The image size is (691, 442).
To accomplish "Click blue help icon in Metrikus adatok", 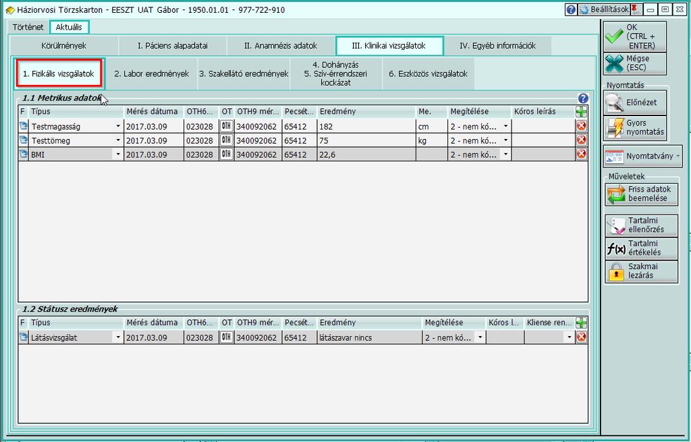I will click(x=582, y=99).
